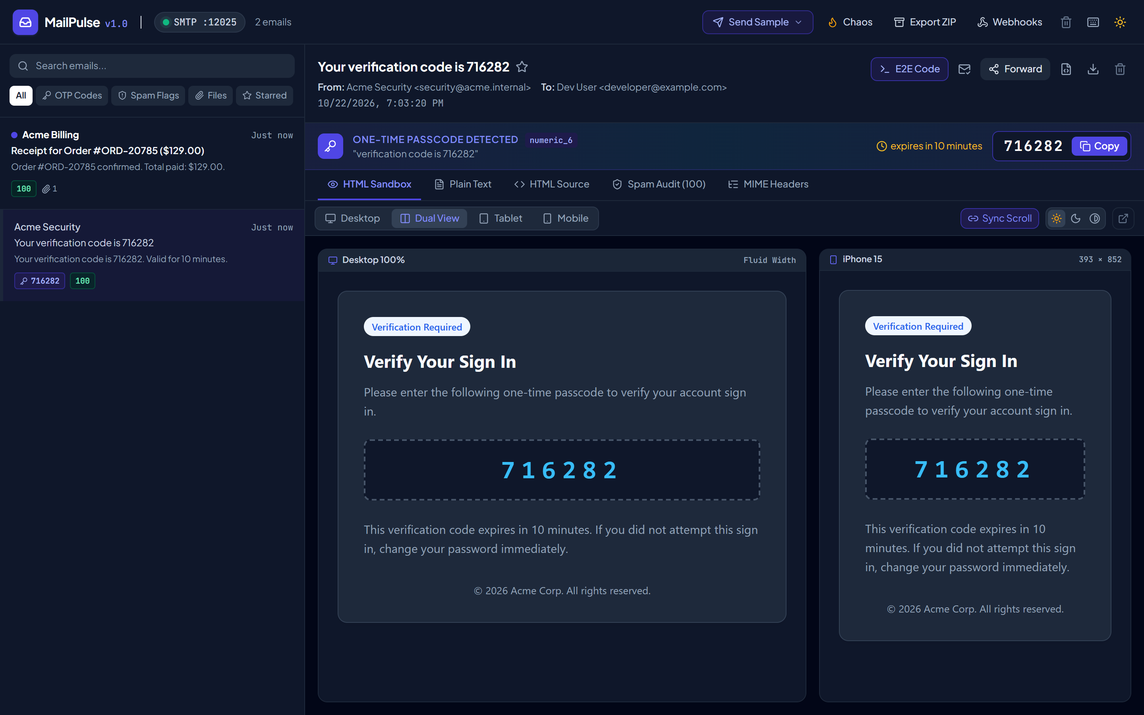Open the keyboard shortcuts icon in header
This screenshot has height=715, width=1144.
[1093, 22]
